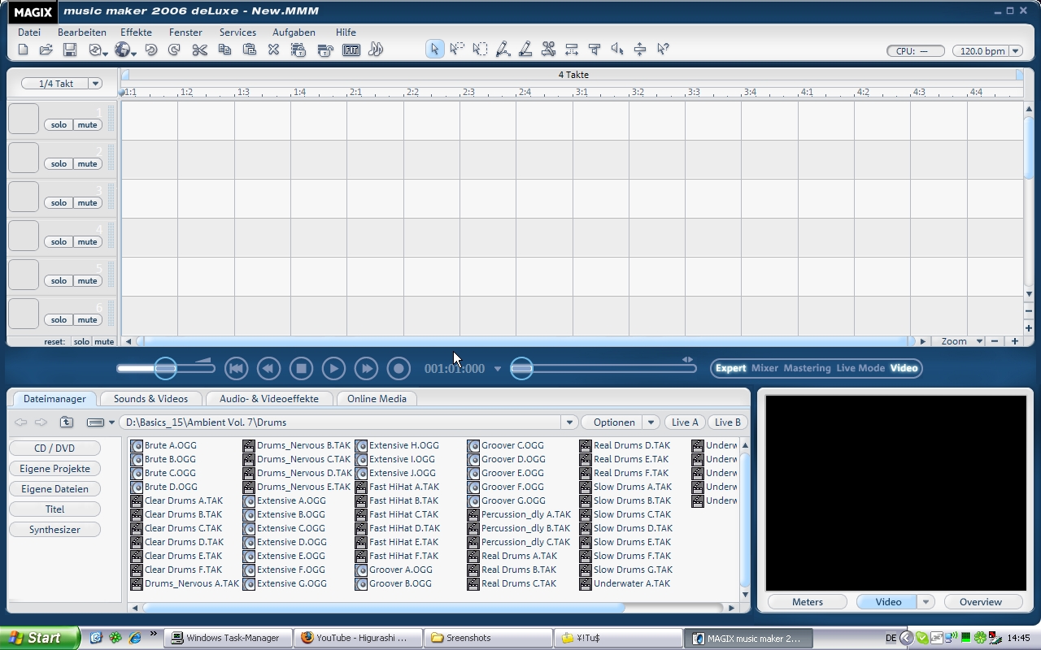Open the 1/4 Takt grid dropdown
The width and height of the screenshot is (1041, 650).
point(95,84)
